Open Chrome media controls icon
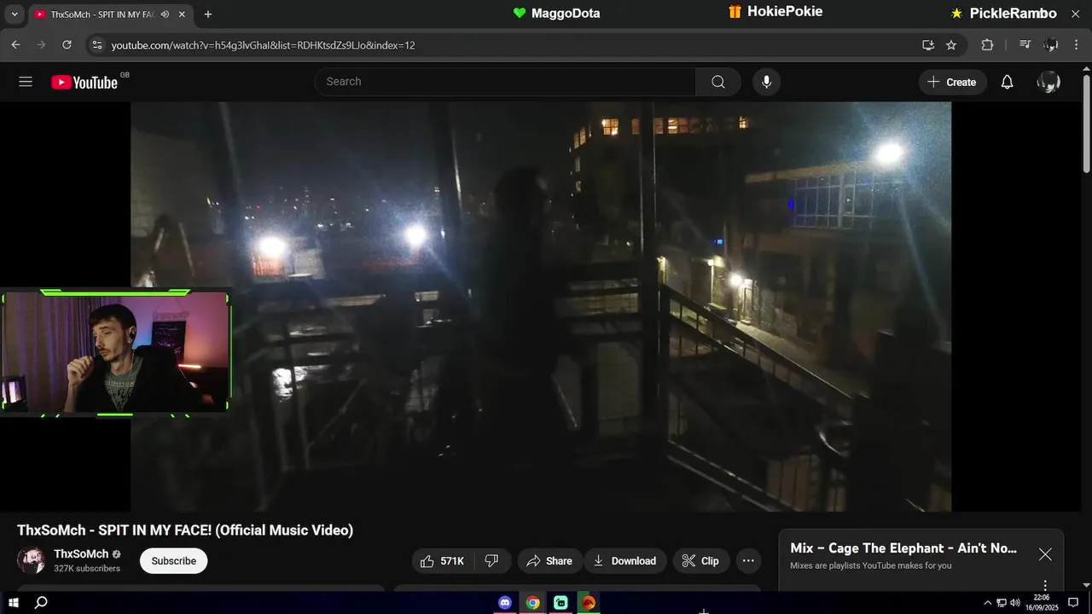 1025,45
